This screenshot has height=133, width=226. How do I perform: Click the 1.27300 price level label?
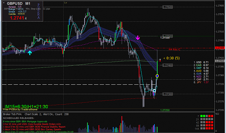coord(168,94)
